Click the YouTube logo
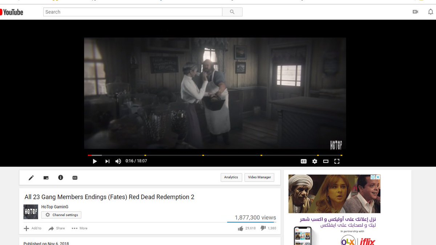436x245 pixels. click(12, 12)
